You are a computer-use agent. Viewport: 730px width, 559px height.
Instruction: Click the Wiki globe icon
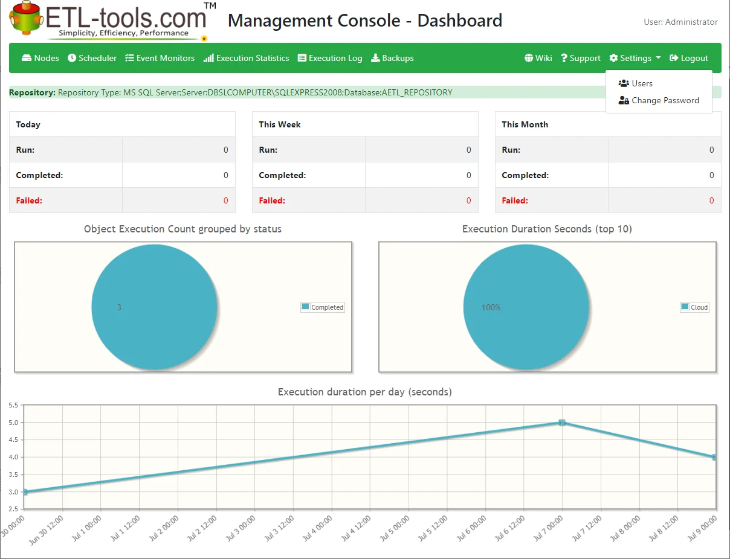tap(529, 58)
